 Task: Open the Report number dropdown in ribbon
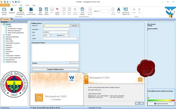tap(109, 11)
